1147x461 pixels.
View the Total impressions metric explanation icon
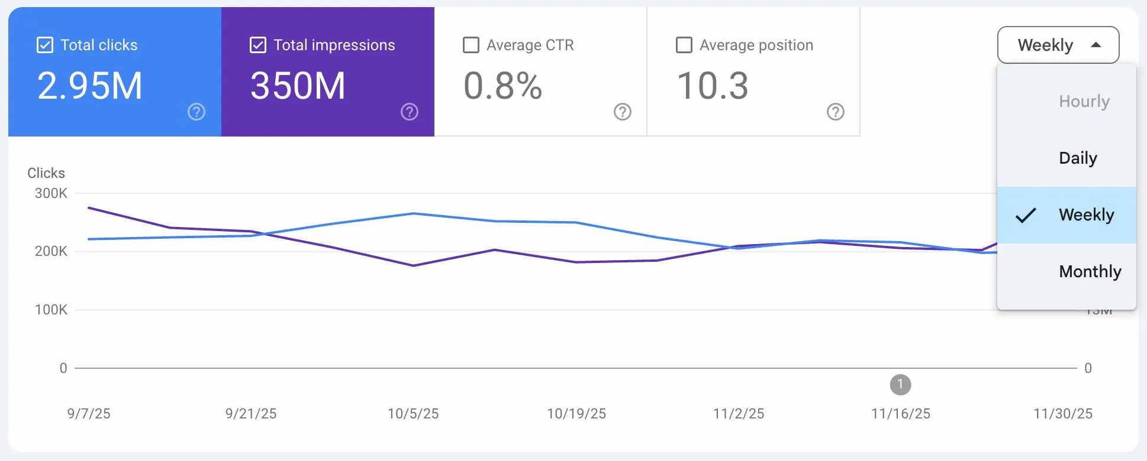pyautogui.click(x=409, y=111)
